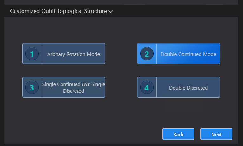Select Arbitary Rotation Mode option
Viewport: 243px width, 146px height.
(x=64, y=54)
